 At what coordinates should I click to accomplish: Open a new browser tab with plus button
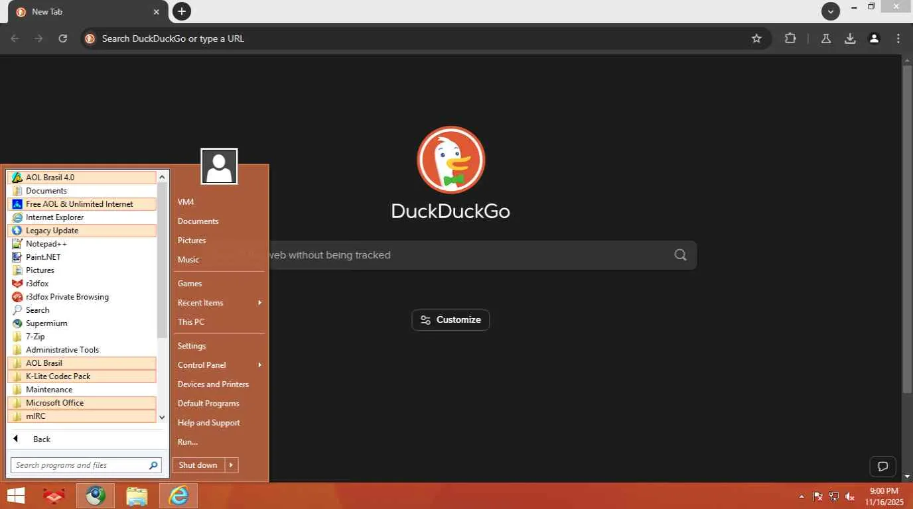pos(182,11)
